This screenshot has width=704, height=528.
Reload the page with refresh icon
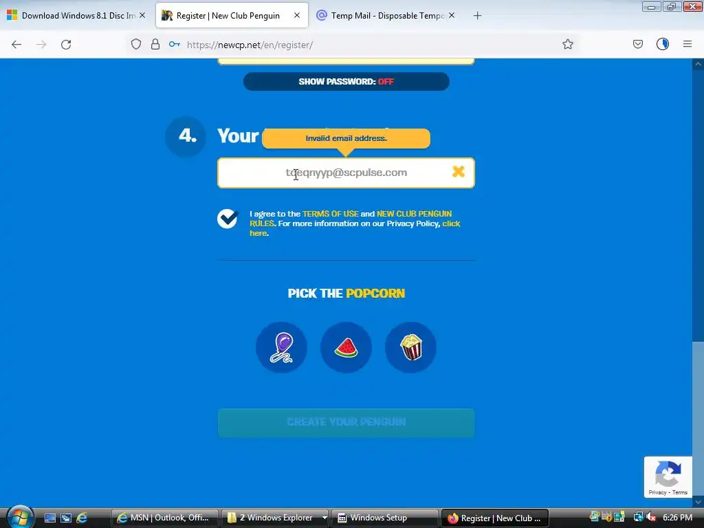tap(66, 45)
